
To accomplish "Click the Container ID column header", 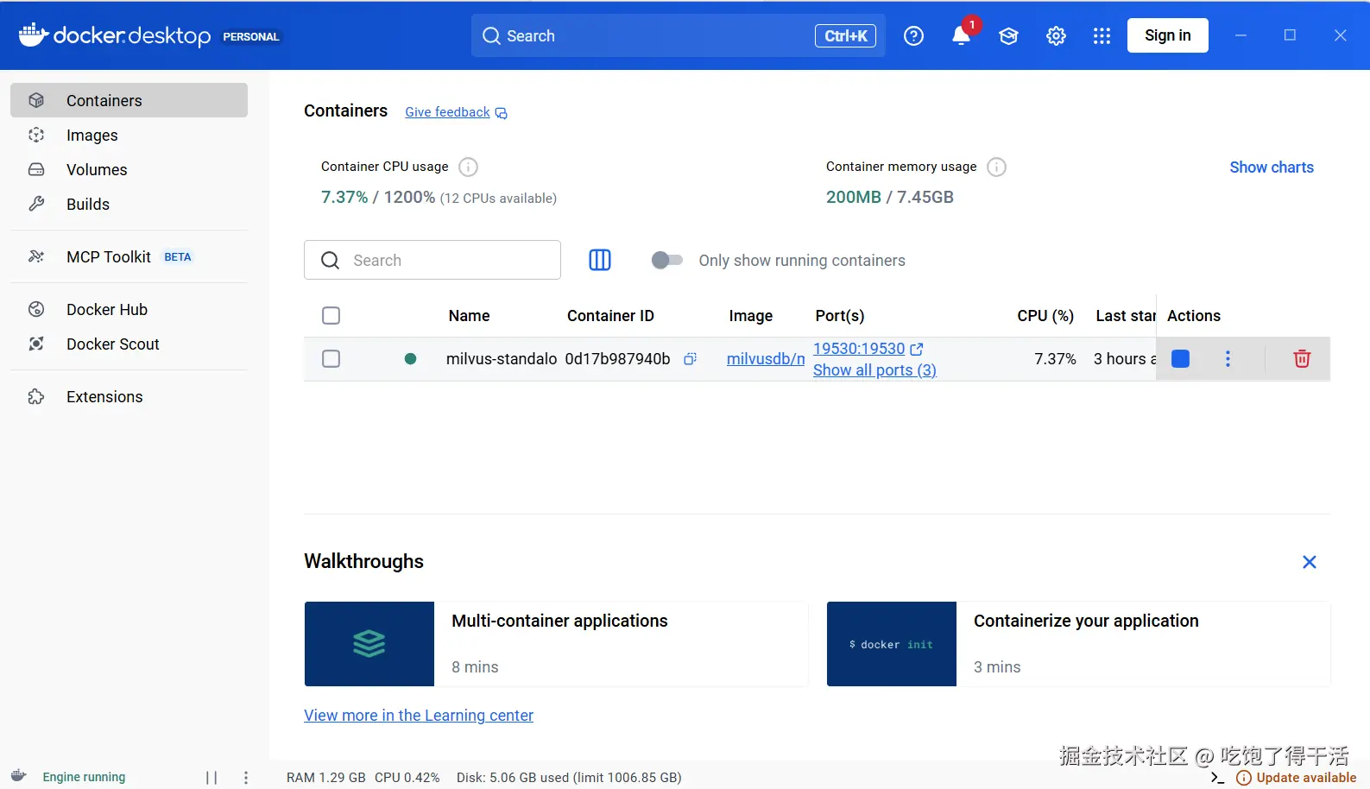I will [610, 315].
